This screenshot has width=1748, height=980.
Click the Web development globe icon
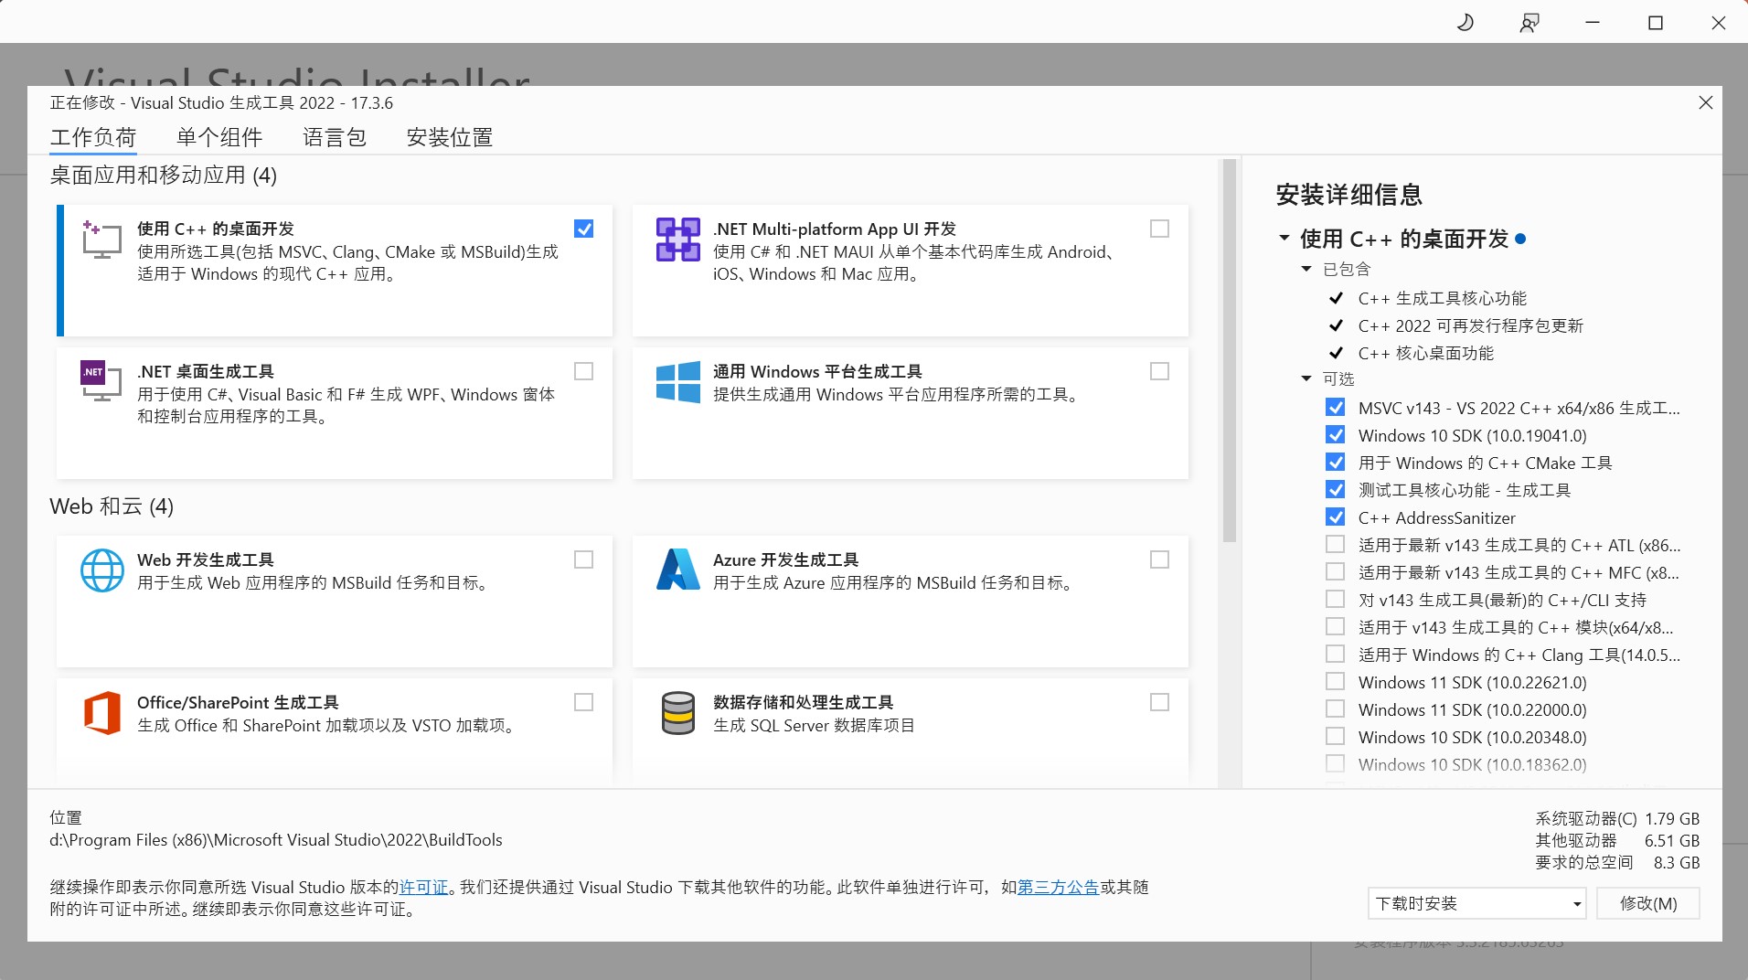tap(101, 570)
